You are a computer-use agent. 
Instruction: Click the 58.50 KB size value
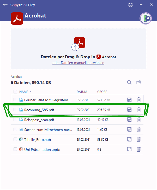pyautogui.click(x=103, y=140)
